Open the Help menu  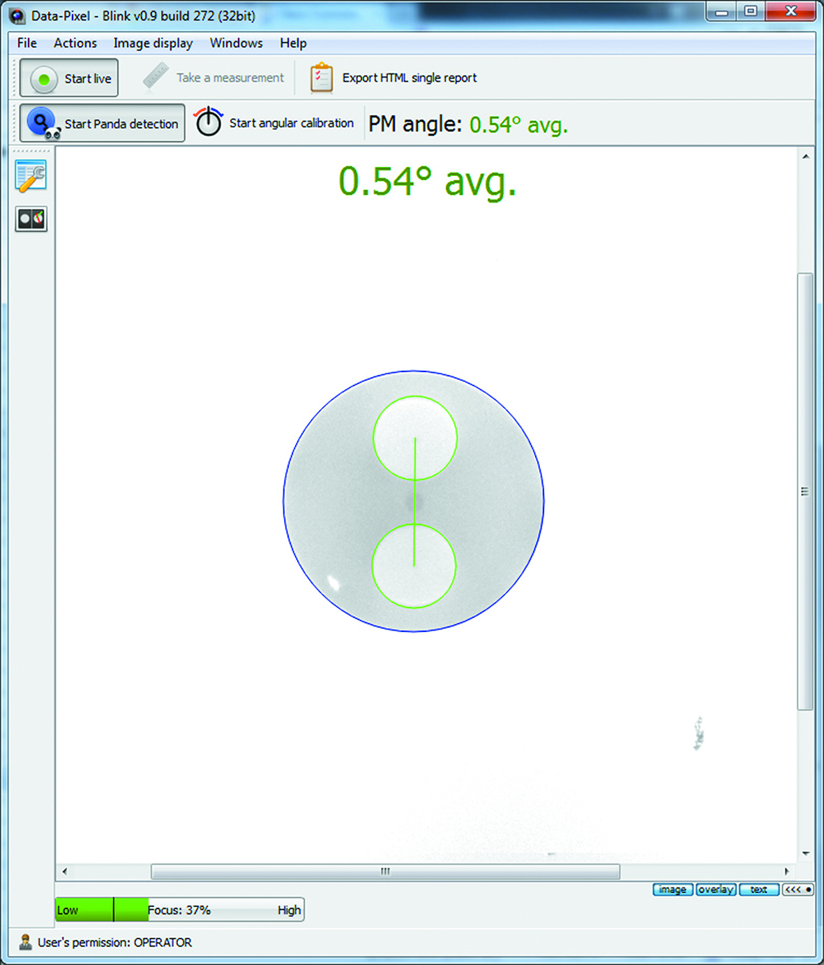pyautogui.click(x=293, y=43)
